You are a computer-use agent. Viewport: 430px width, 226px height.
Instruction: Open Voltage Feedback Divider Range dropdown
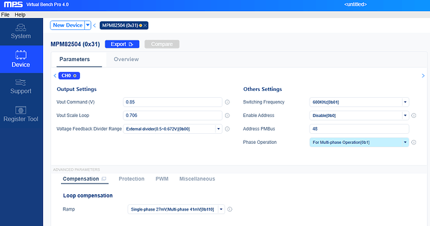tap(219, 129)
